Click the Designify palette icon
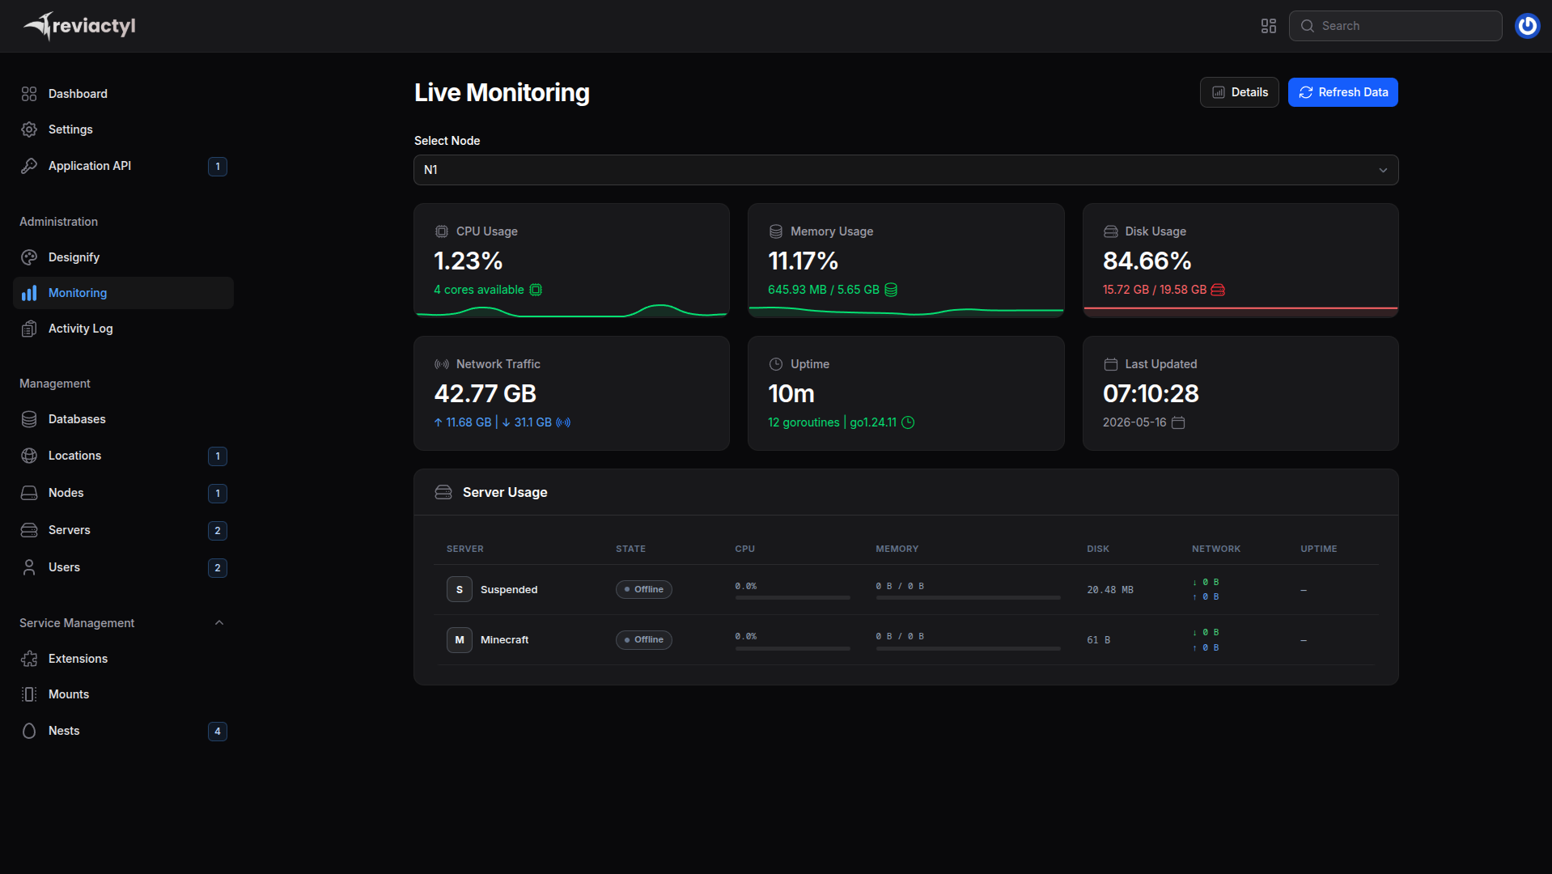The image size is (1552, 874). coord(29,257)
